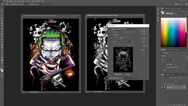The height and width of the screenshot is (106, 188).
Task: Open the Sample Size dropdown in options bar
Action: 23,4
